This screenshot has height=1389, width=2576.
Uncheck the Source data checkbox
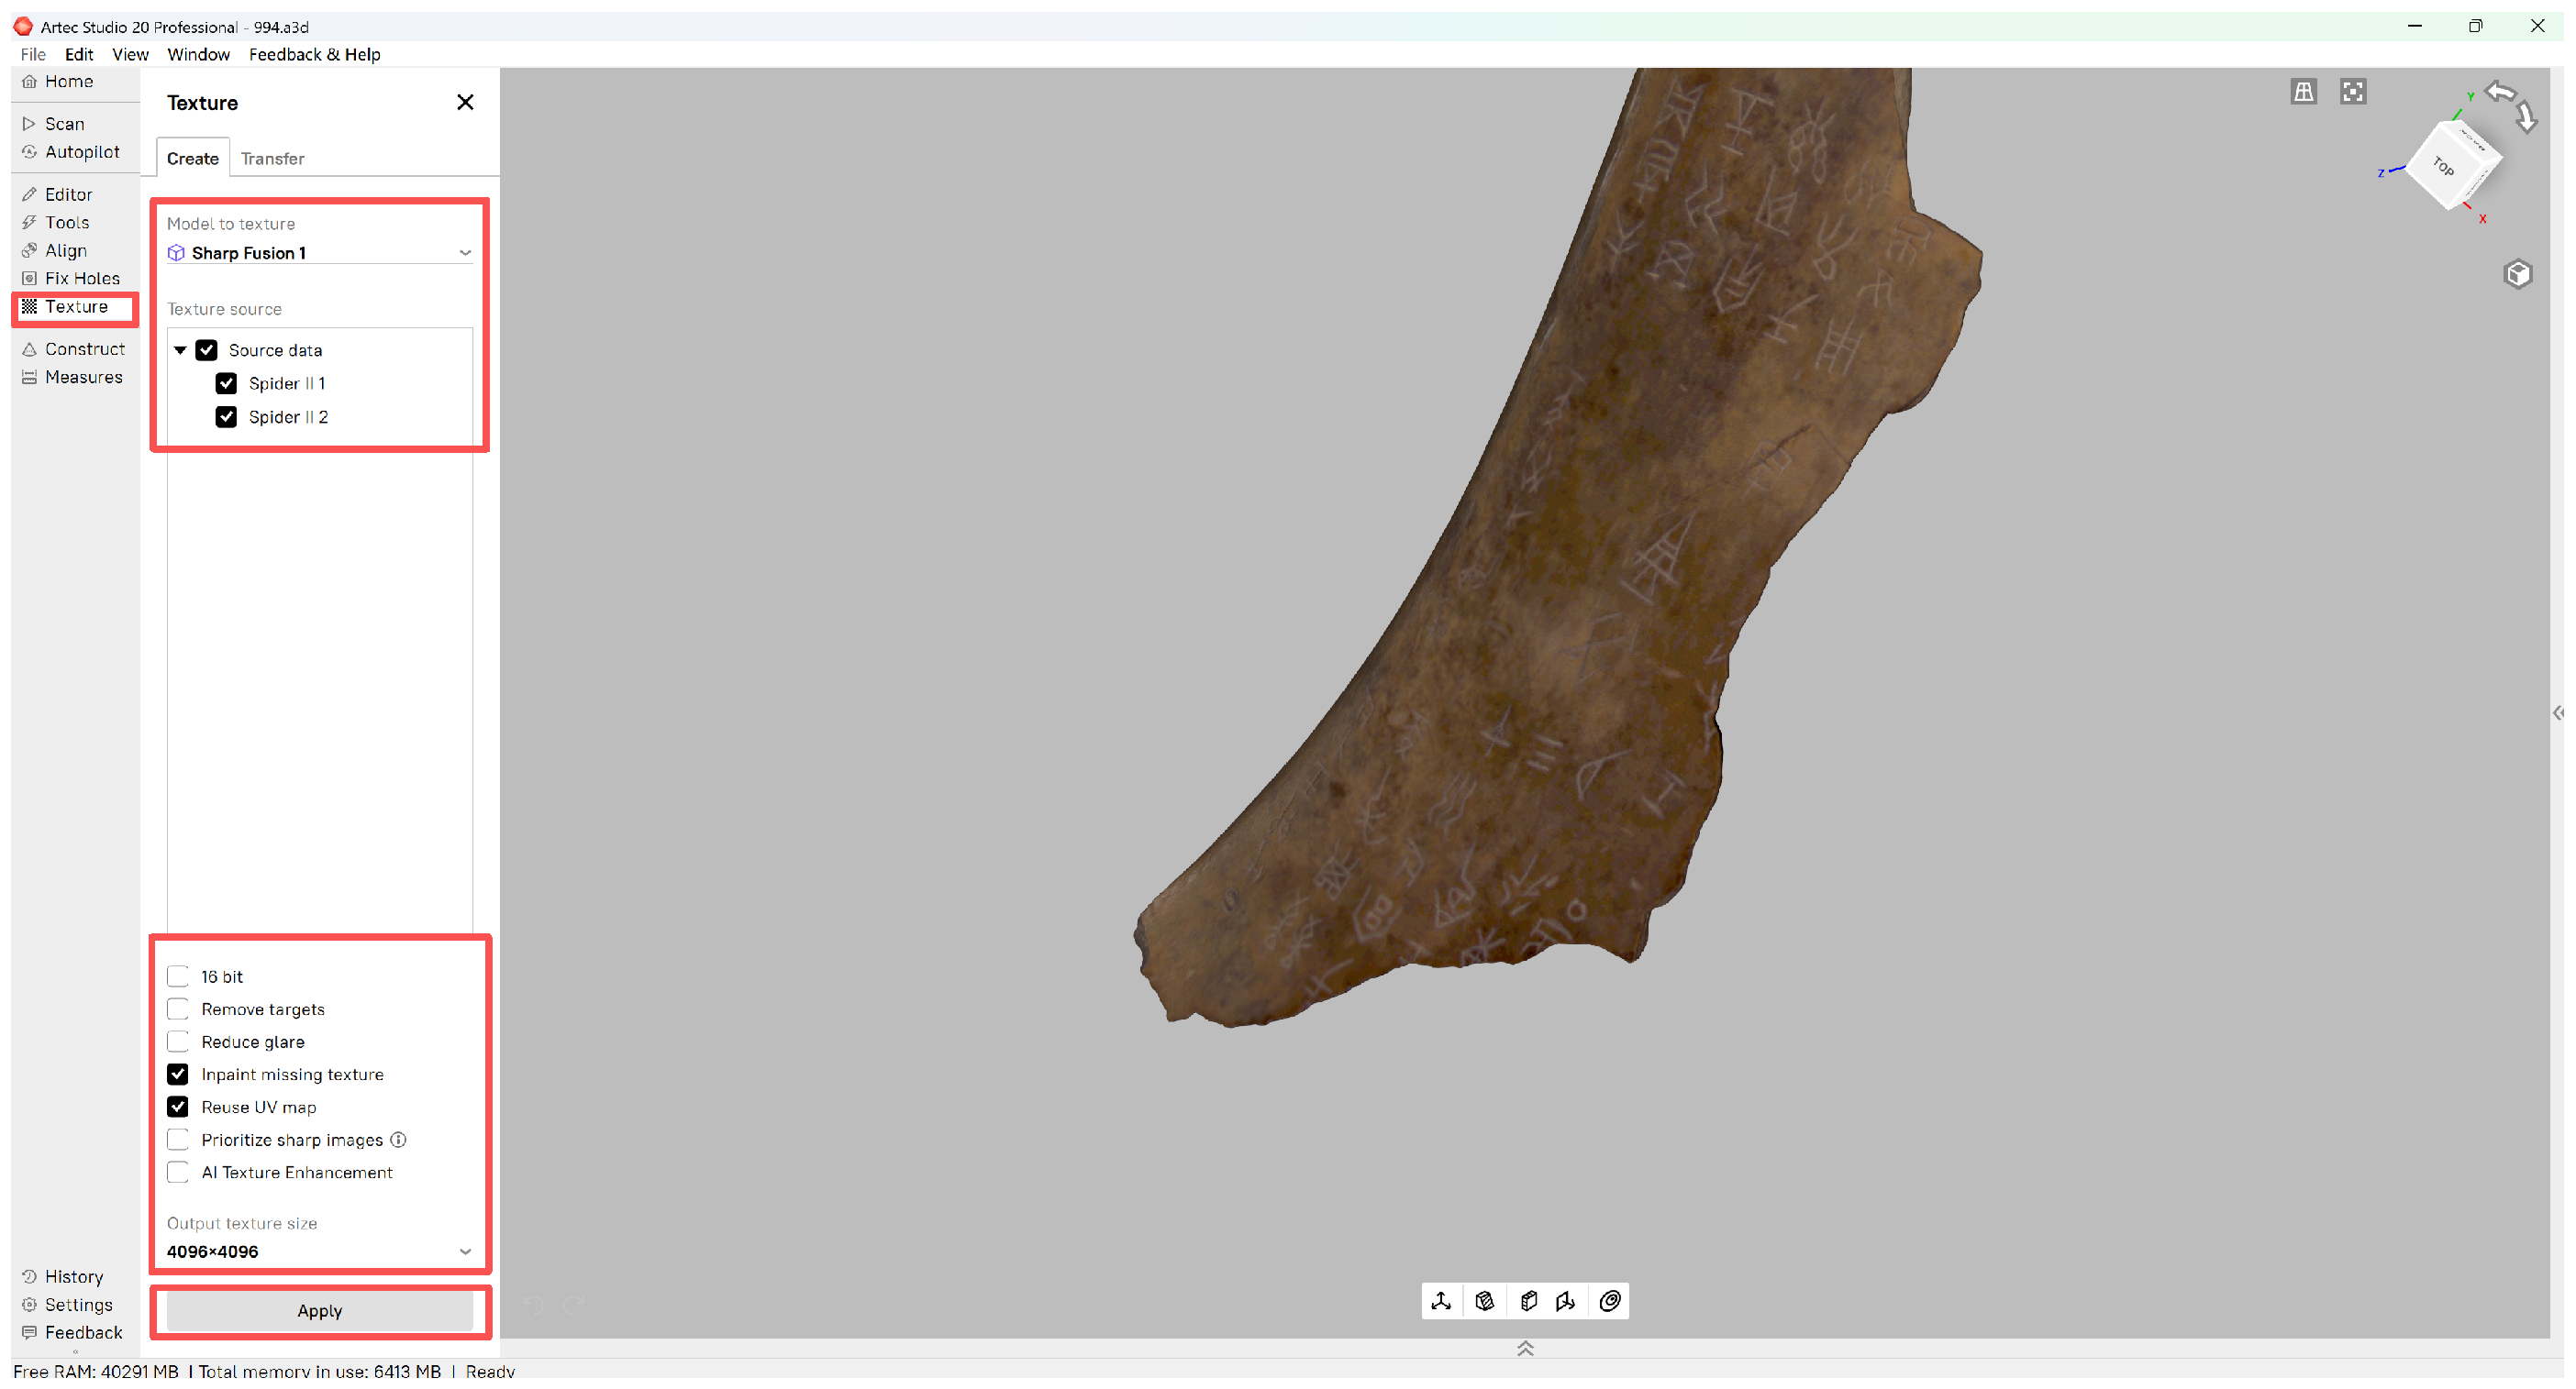tap(206, 349)
